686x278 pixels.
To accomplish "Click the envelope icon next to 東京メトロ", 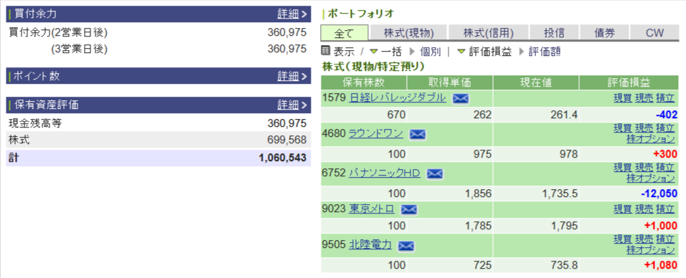I will pyautogui.click(x=408, y=210).
